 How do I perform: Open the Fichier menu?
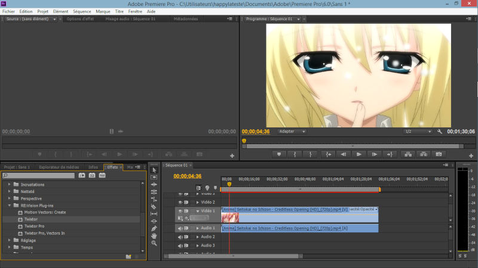tap(8, 11)
